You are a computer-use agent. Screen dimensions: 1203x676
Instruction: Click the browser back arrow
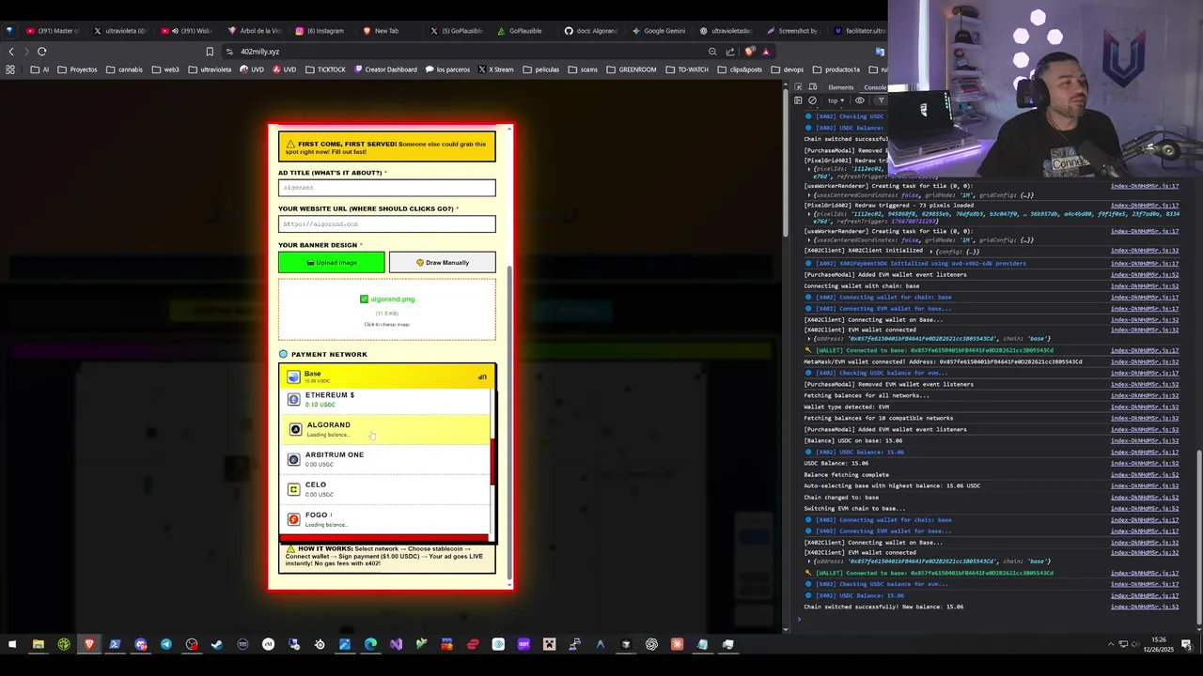coord(11,52)
